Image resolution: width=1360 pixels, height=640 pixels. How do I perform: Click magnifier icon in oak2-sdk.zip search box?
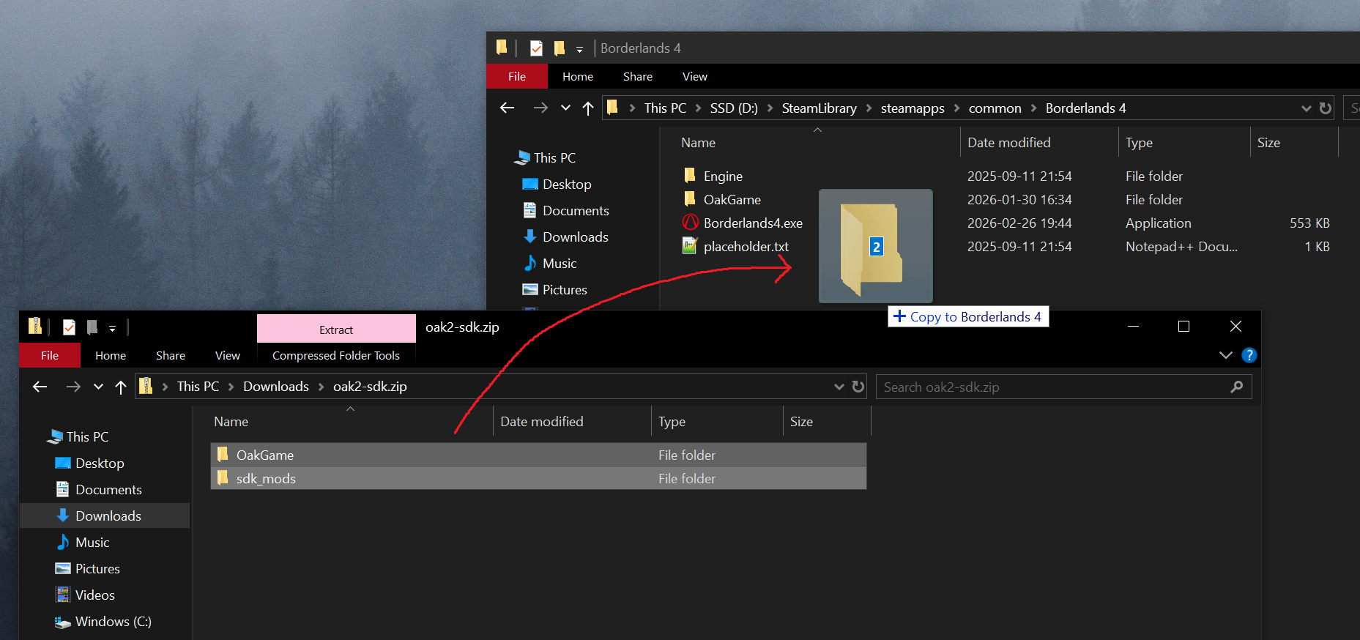1237,387
